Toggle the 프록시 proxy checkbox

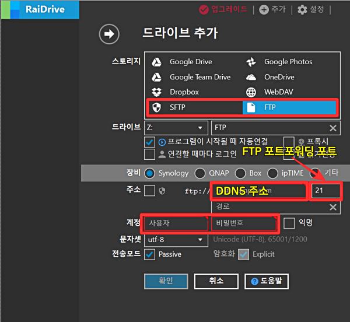[x=289, y=142]
